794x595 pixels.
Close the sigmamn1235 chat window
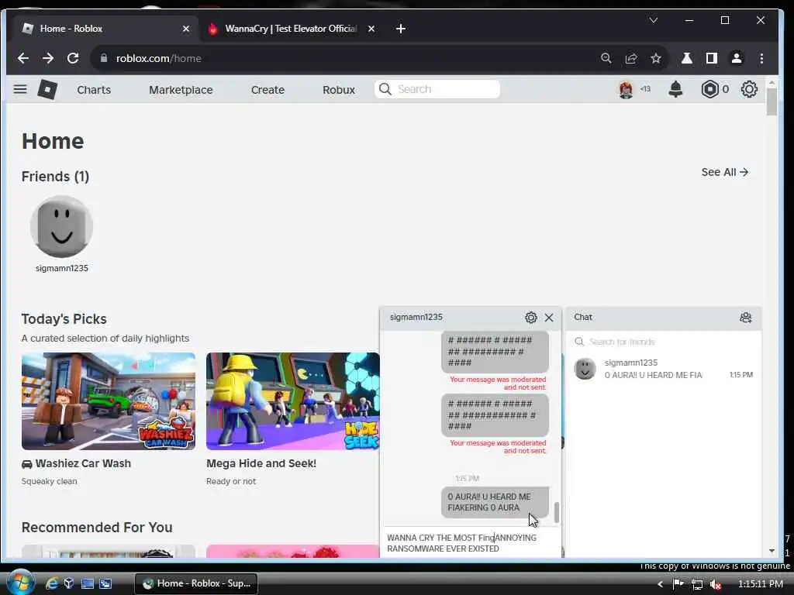tap(549, 318)
